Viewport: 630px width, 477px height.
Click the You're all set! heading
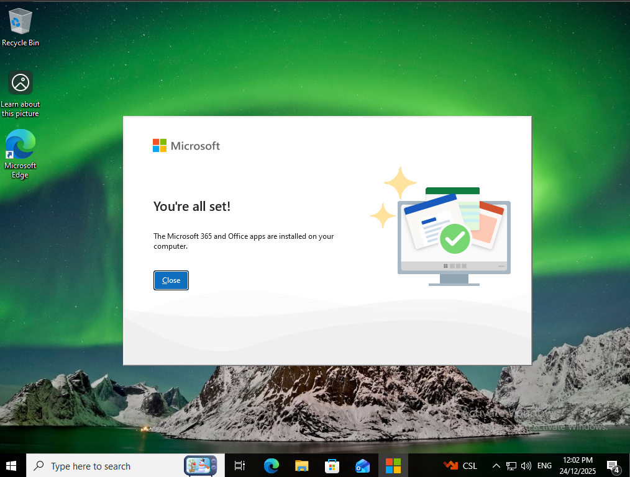tap(192, 206)
